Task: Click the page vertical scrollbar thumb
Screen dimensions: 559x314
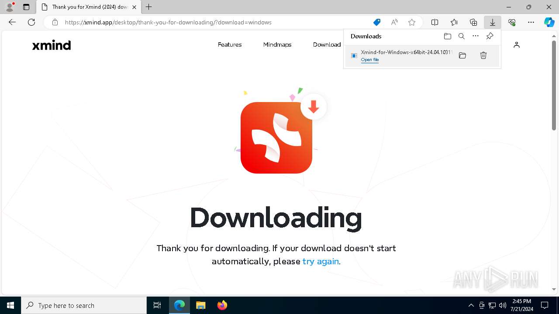Action: (x=554, y=85)
